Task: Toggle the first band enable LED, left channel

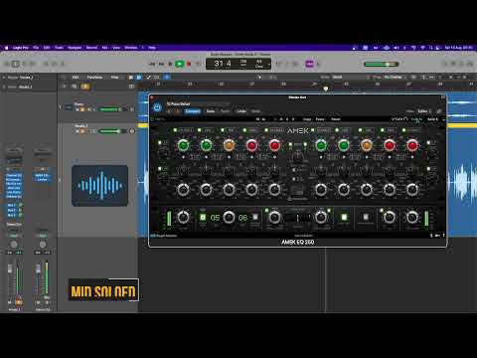Action: 175,130
